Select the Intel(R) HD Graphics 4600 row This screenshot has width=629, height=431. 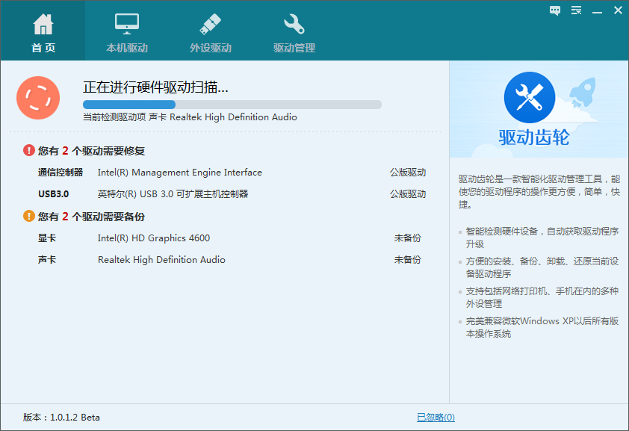coord(232,238)
